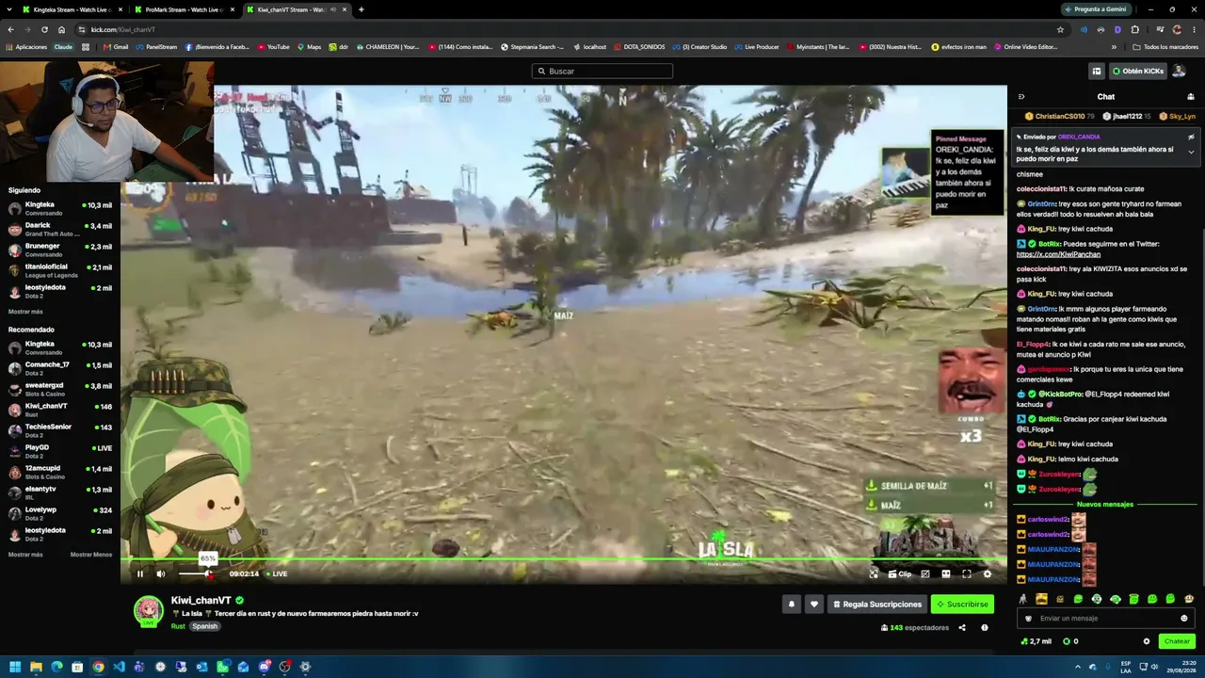Open TechiesSenior recommended channel
The height and width of the screenshot is (678, 1205).
click(59, 430)
